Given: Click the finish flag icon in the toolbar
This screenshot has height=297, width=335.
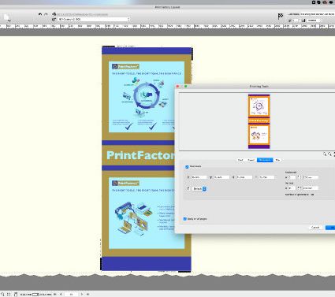Looking at the screenshot, I should [x=281, y=17].
